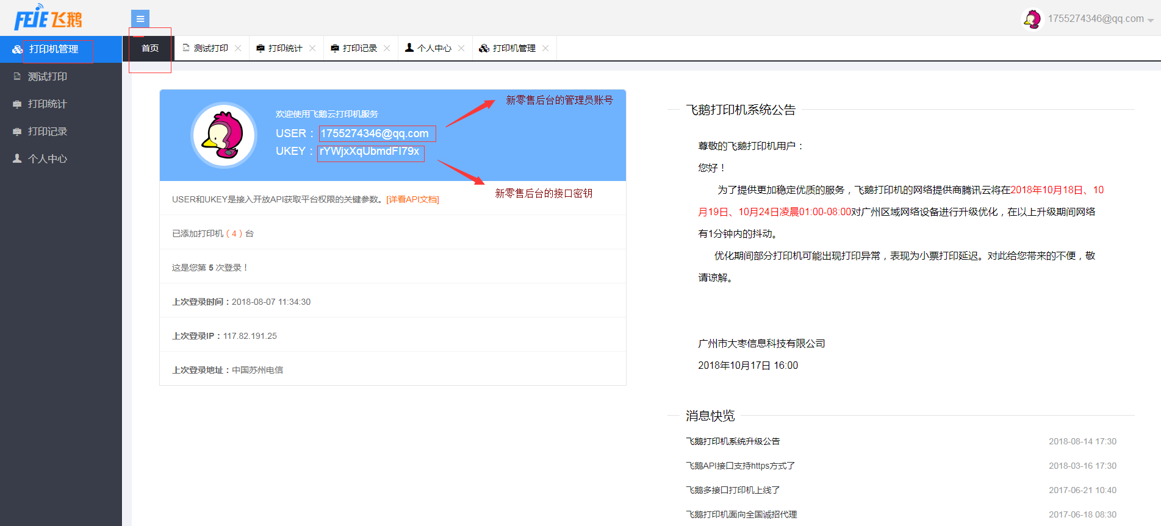Open 测试打印 in the sidebar
Image resolution: width=1161 pixels, height=526 pixels.
tap(61, 77)
